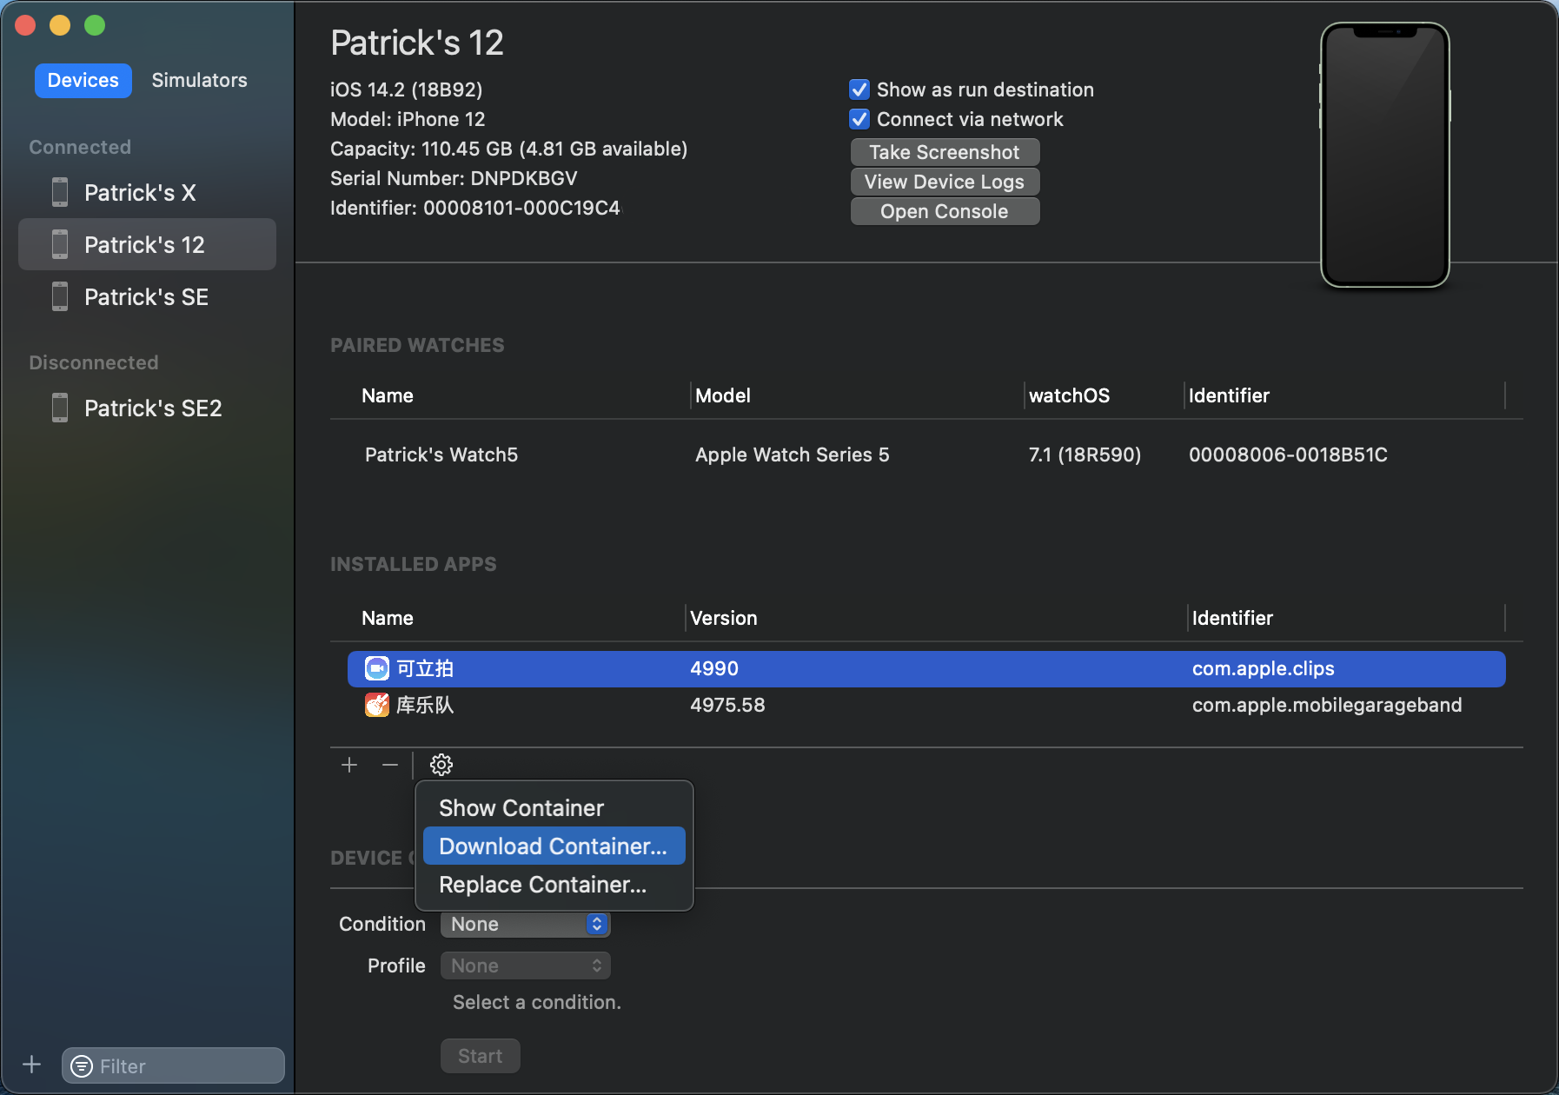Switch to the Simulators tab
The height and width of the screenshot is (1095, 1559).
pyautogui.click(x=199, y=80)
